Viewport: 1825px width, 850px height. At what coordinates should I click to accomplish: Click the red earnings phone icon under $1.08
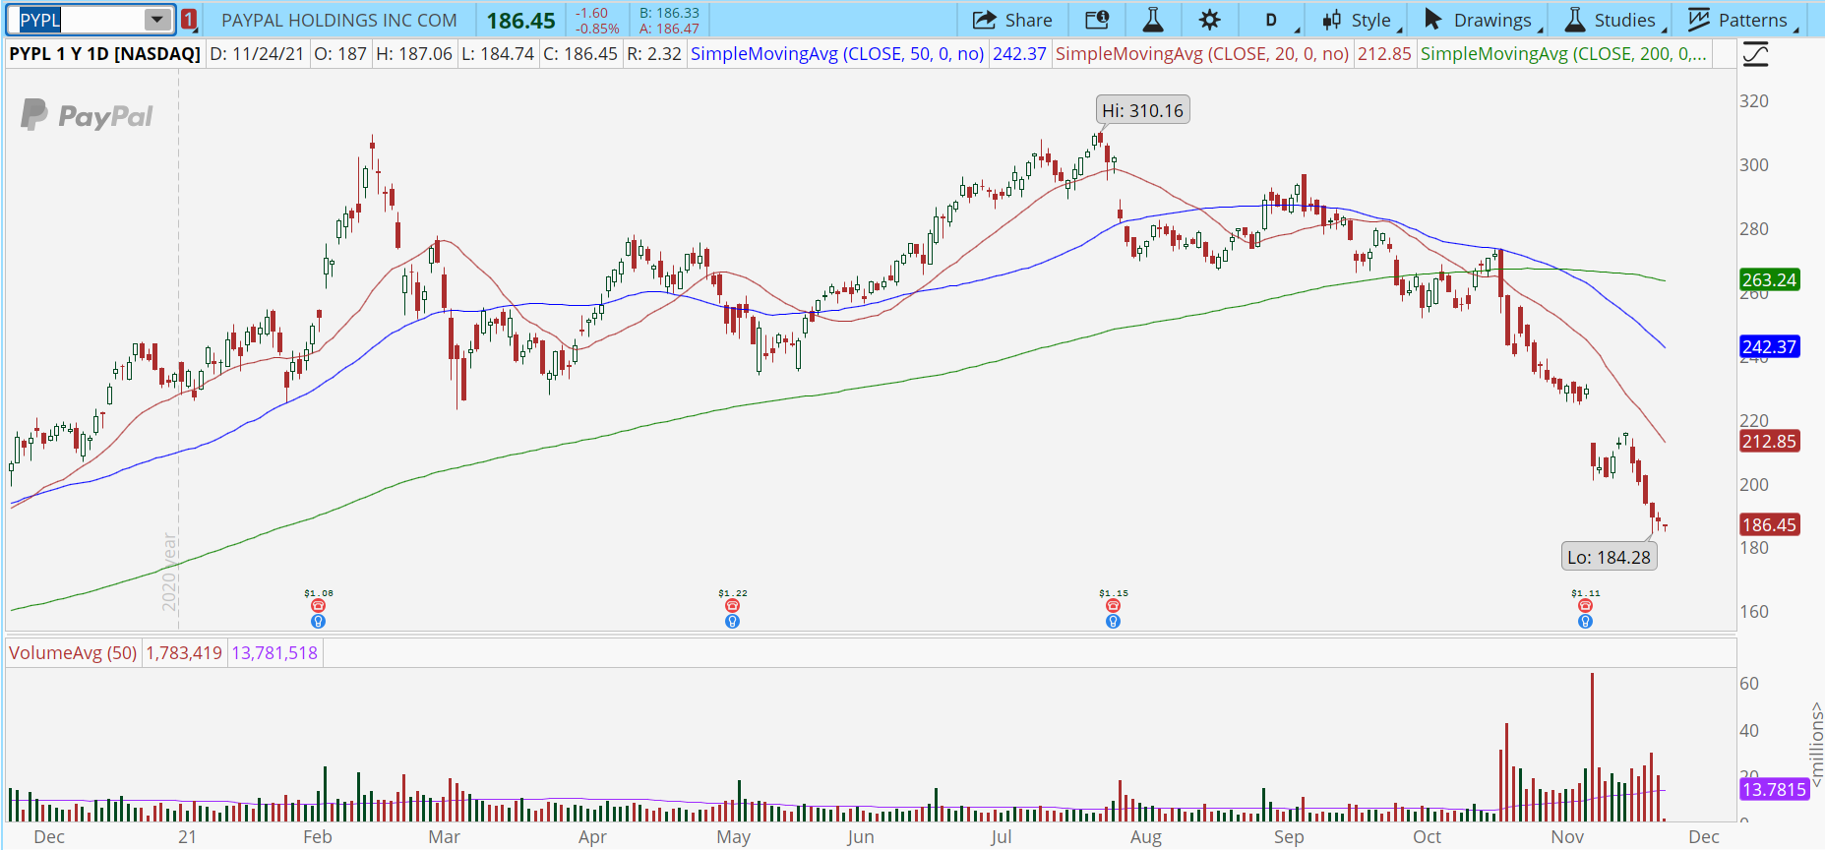[318, 606]
